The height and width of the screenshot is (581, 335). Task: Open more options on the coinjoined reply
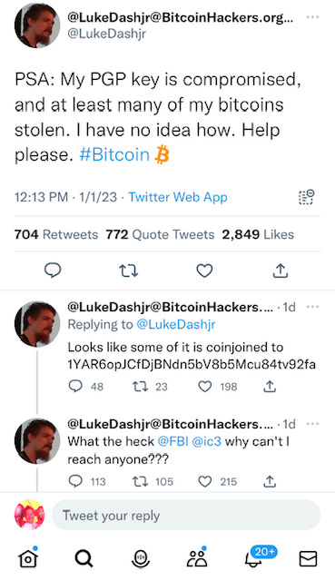coord(313,307)
